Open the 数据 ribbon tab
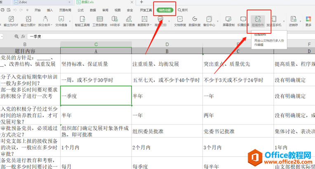The height and width of the screenshot is (169, 315). tap(93, 10)
